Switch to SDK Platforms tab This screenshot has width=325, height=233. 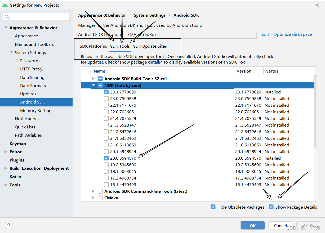(93, 46)
